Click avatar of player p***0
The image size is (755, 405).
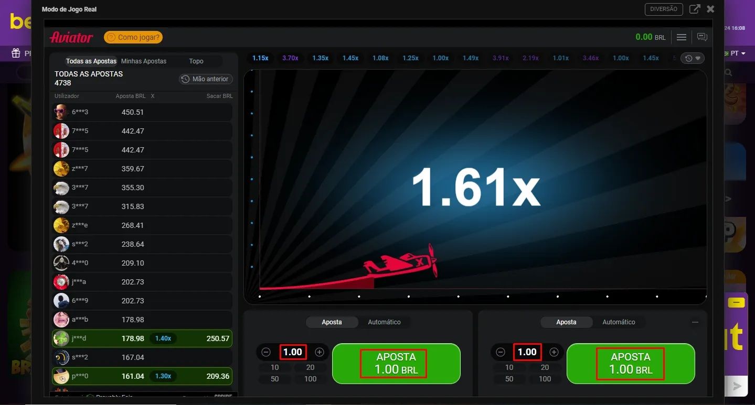[x=61, y=376]
